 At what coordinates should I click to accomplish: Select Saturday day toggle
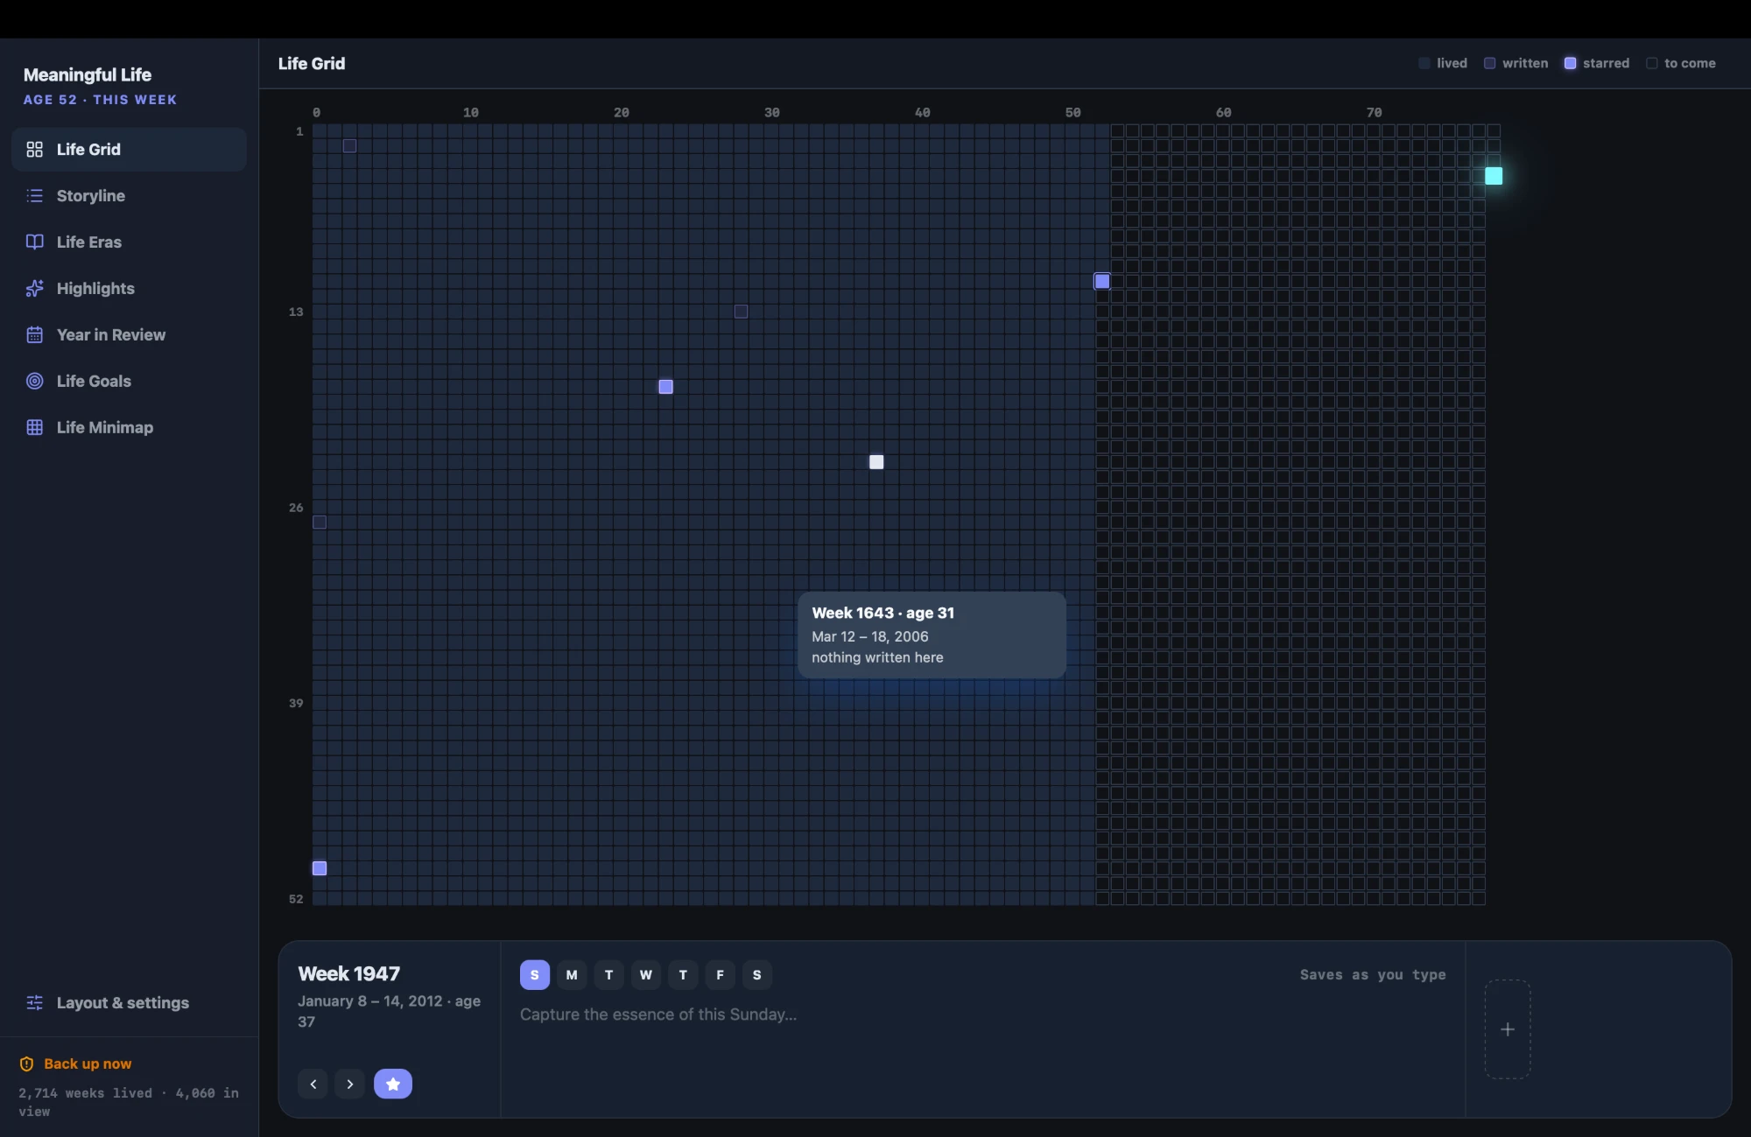click(x=757, y=975)
